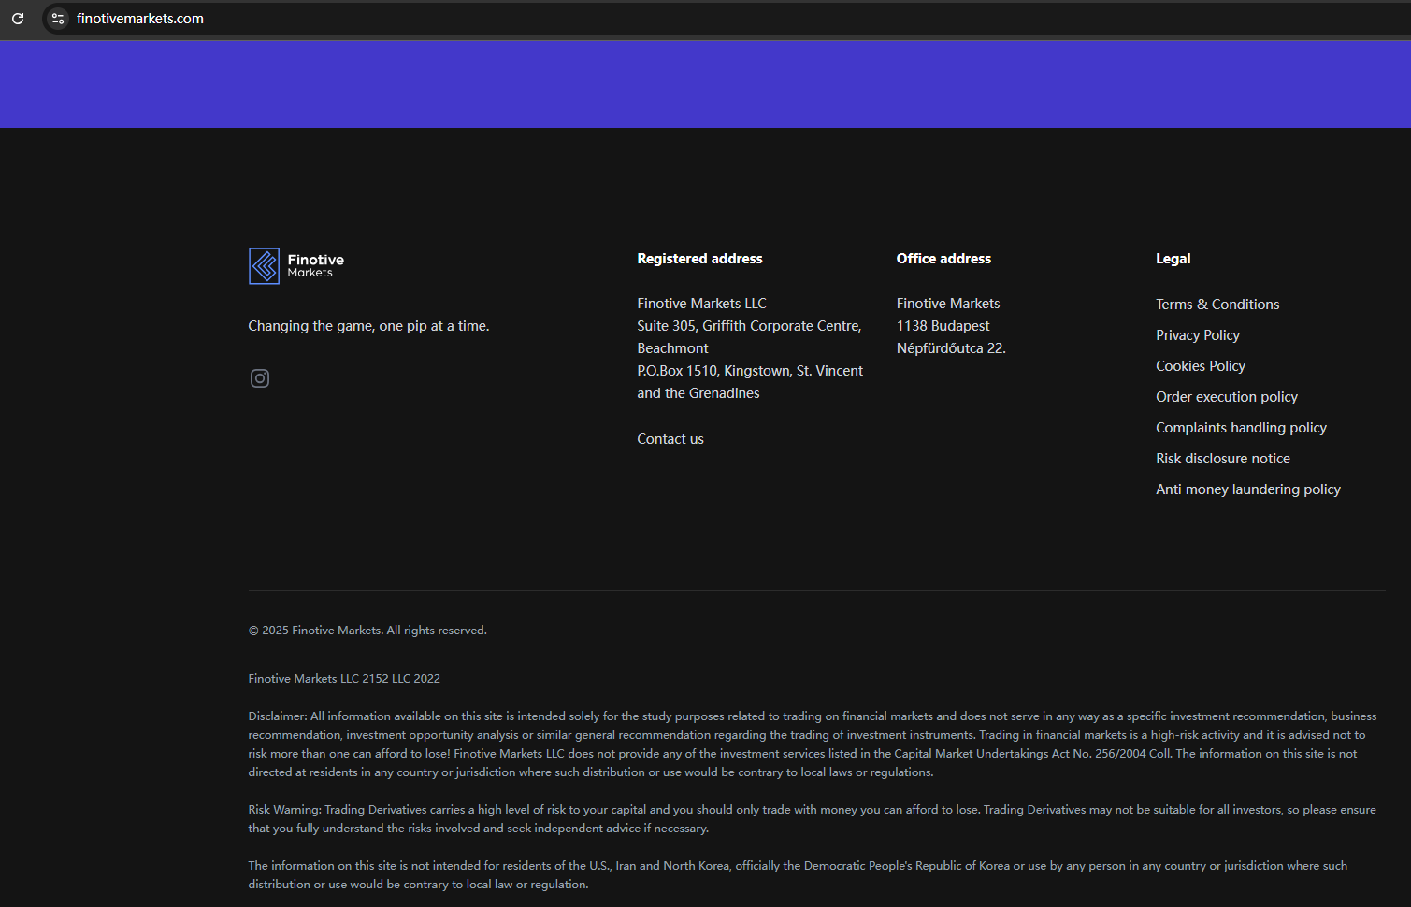This screenshot has height=907, width=1411.
Task: Click the purple banner at the top
Action: click(705, 84)
